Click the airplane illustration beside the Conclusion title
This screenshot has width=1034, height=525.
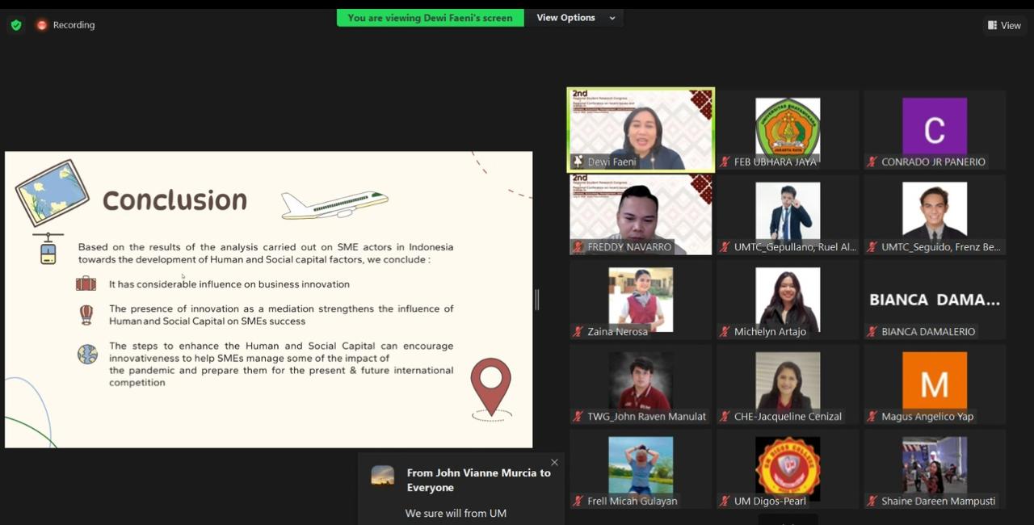point(334,204)
